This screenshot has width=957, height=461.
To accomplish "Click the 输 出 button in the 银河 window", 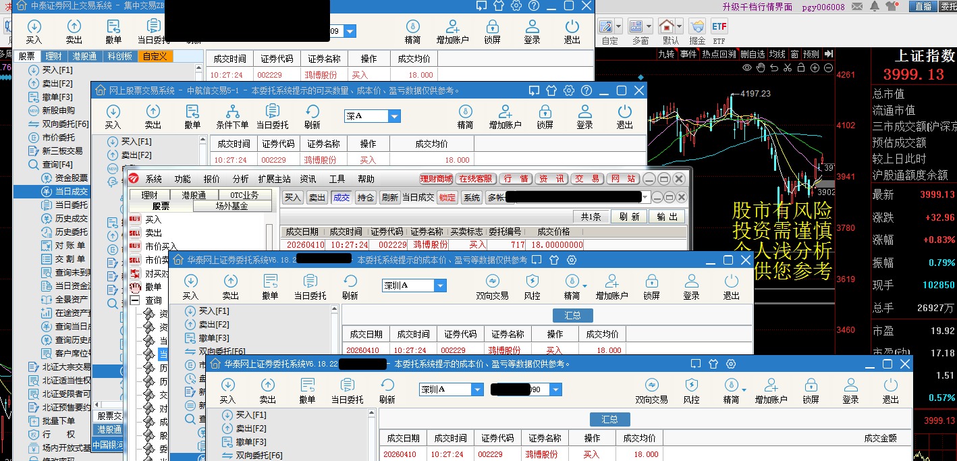I will pyautogui.click(x=667, y=217).
